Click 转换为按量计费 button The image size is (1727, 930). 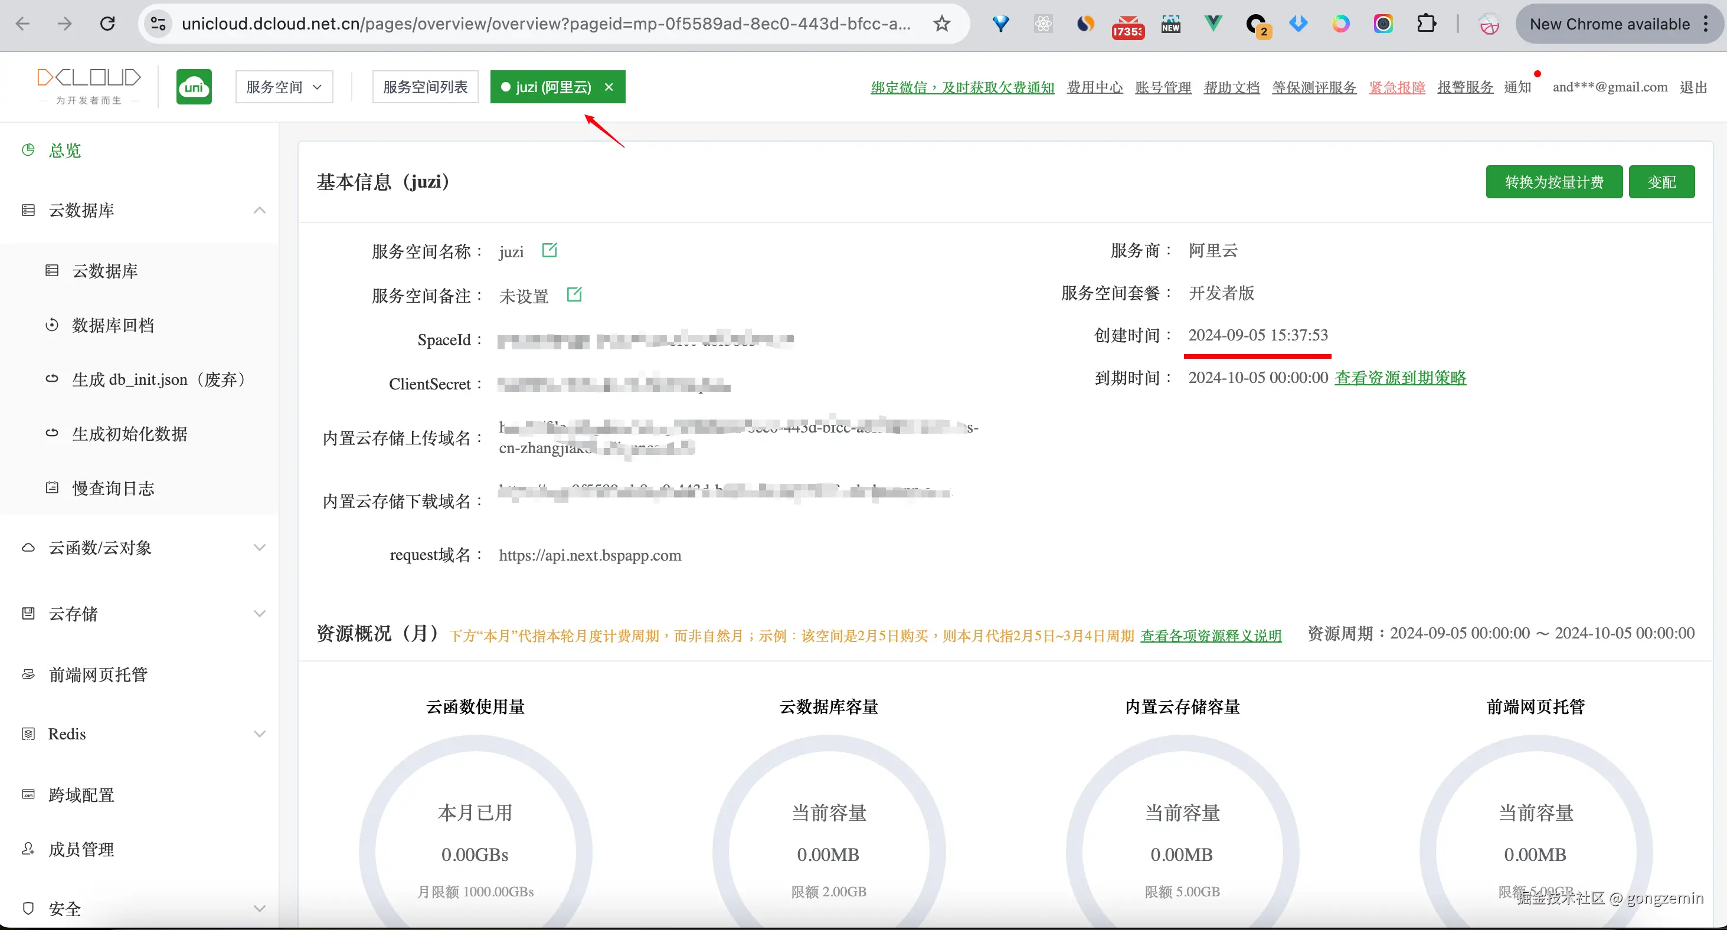coord(1553,182)
